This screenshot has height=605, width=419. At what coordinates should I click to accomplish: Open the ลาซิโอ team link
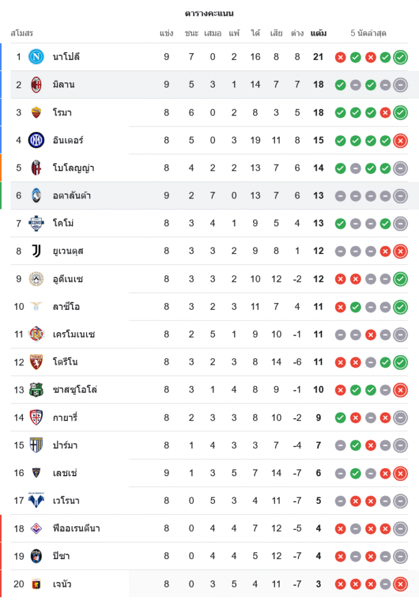67,307
